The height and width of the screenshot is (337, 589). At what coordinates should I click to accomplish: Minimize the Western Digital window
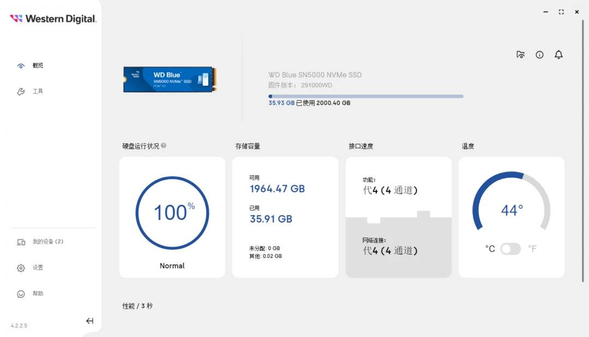[x=545, y=12]
